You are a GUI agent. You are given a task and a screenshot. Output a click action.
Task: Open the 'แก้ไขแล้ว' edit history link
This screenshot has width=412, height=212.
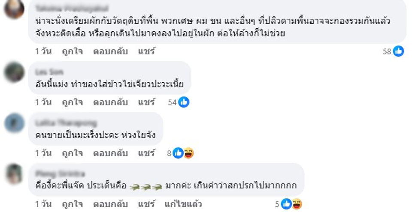click(x=183, y=204)
